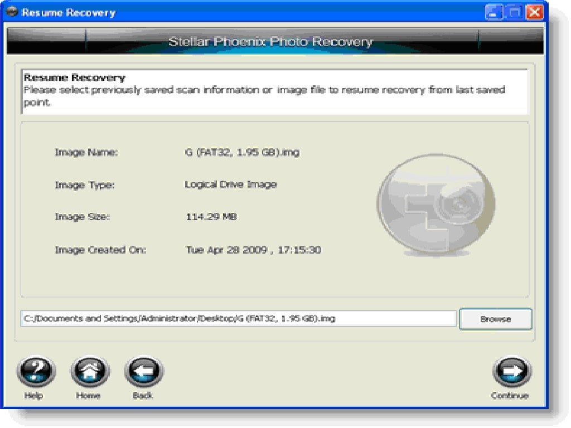This screenshot has height=428, width=571.
Task: Open the Help icon button
Action: 36,371
